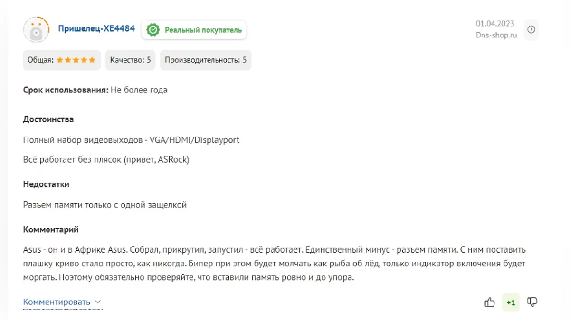Click the Качество: 5 rating chip

point(130,60)
